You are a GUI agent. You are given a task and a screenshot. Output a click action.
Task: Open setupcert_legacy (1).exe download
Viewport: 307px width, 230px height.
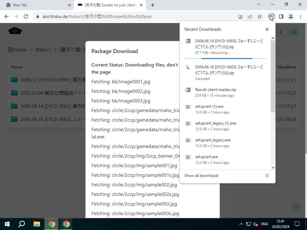[x=225, y=126]
